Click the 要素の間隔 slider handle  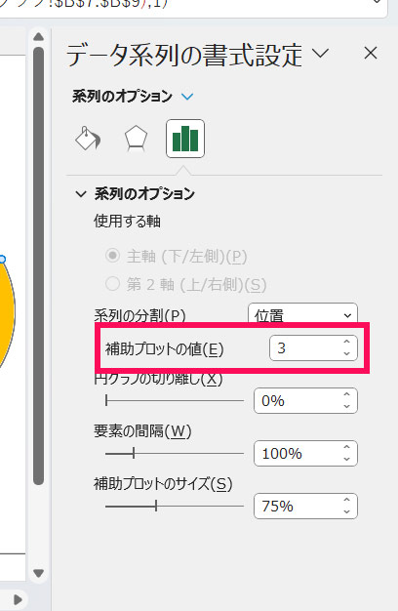pyautogui.click(x=134, y=453)
